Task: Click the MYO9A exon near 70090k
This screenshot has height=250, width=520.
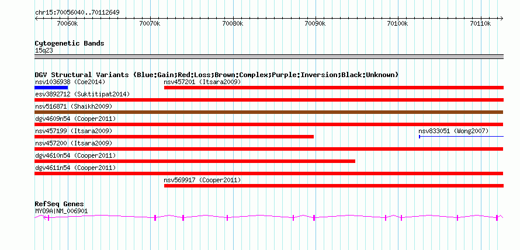Action: click(x=314, y=218)
